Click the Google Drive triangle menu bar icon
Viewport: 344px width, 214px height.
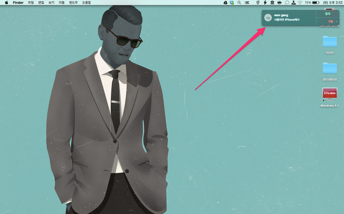click(x=225, y=3)
